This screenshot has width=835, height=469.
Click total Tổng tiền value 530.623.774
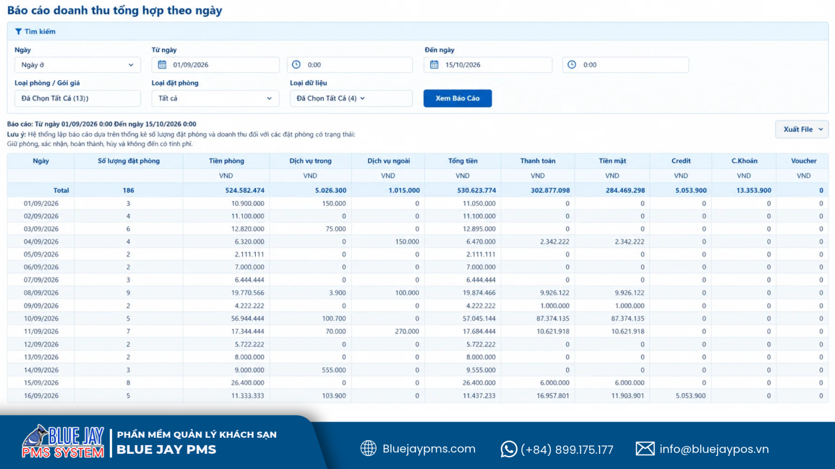476,191
